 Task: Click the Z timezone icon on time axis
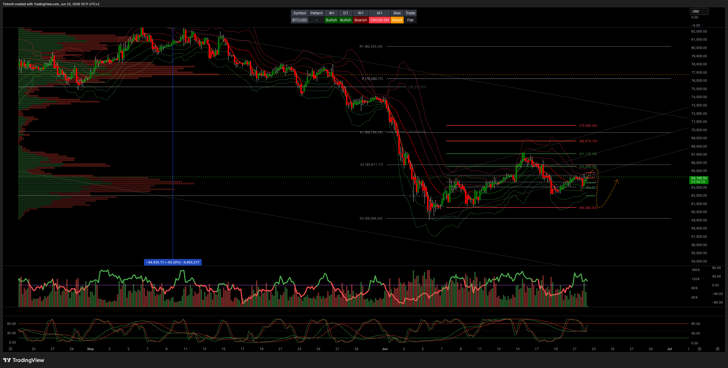pyautogui.click(x=10, y=349)
